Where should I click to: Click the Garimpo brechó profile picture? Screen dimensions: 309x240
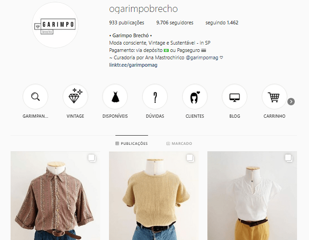(55, 25)
